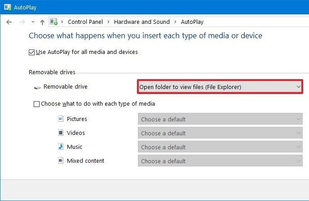The width and height of the screenshot is (309, 201).
Task: Go up one level with Up arrow
Action: pos(42,22)
